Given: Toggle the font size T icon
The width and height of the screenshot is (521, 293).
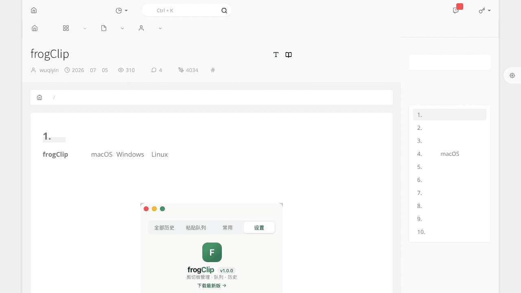Looking at the screenshot, I should point(276,55).
